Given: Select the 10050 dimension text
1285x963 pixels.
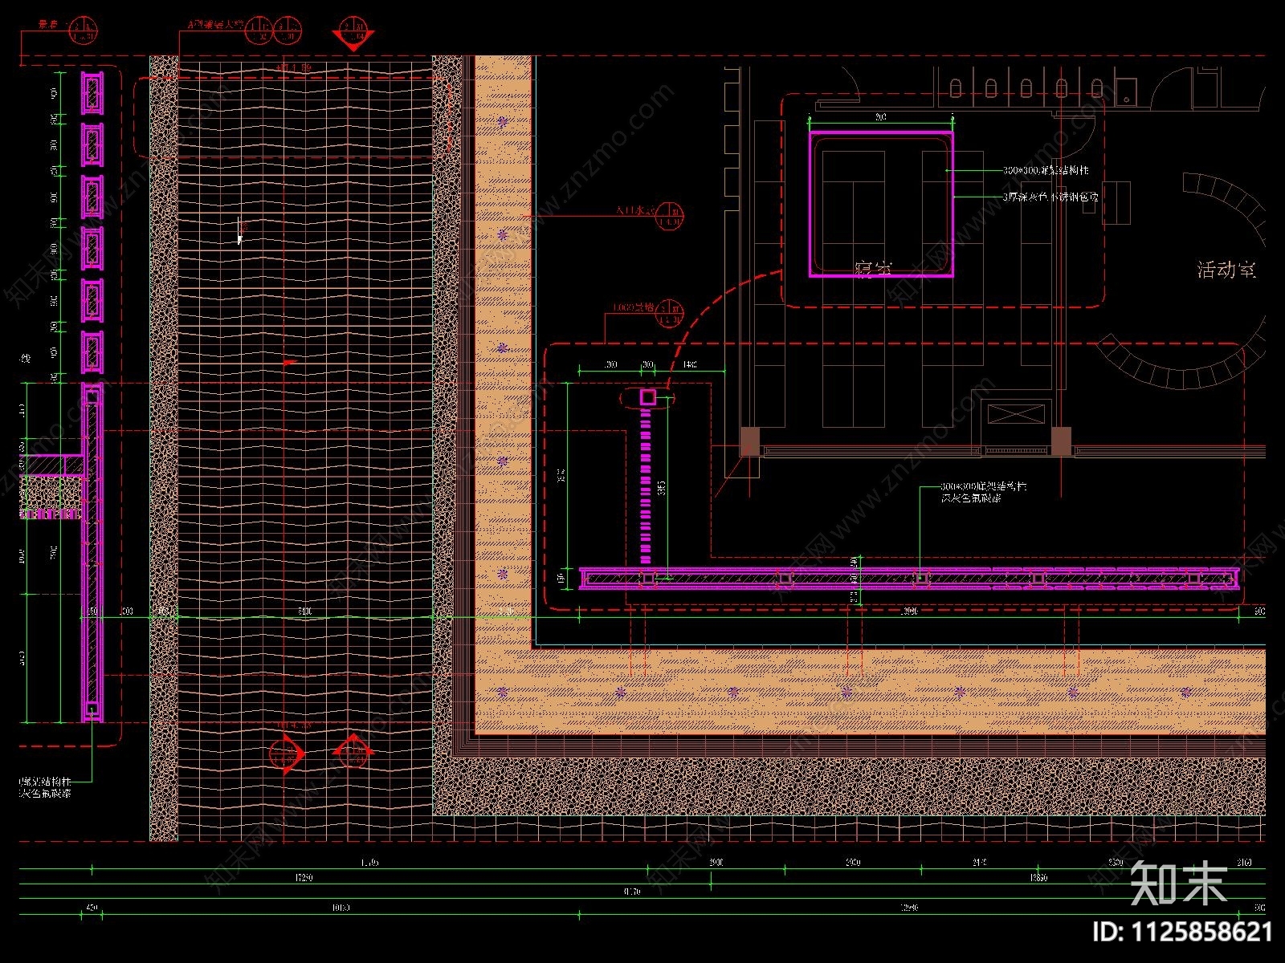Looking at the screenshot, I should 340,908.
